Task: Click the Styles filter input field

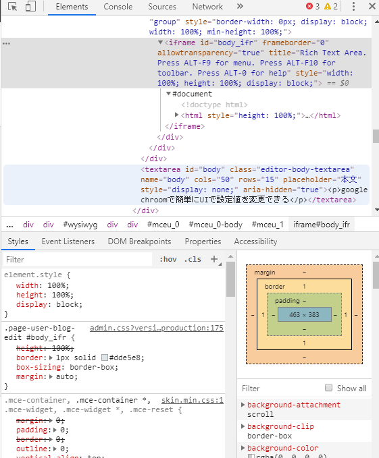Action: [x=78, y=260]
